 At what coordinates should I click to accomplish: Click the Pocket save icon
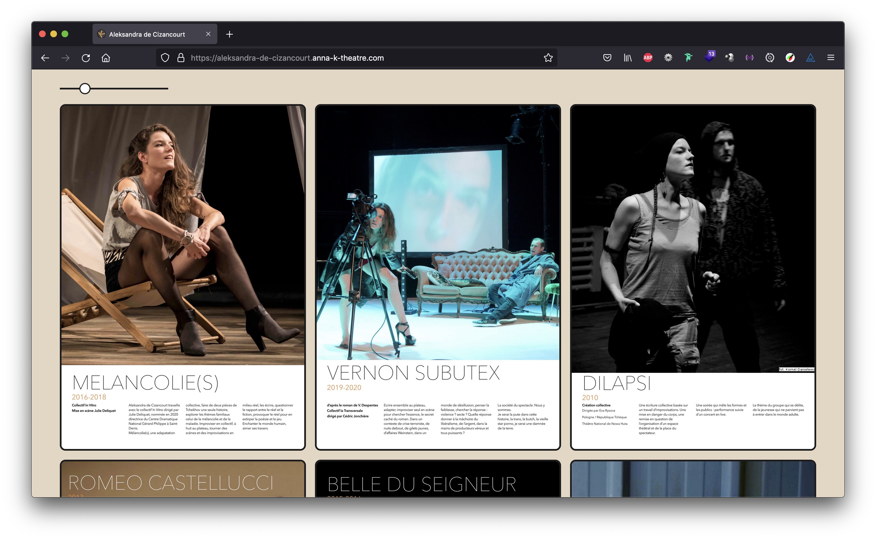(x=607, y=58)
